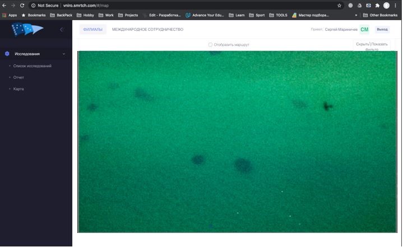This screenshot has height=247, width=403.
Task: Open the Projects bookmarks folder
Action: pyautogui.click(x=128, y=15)
